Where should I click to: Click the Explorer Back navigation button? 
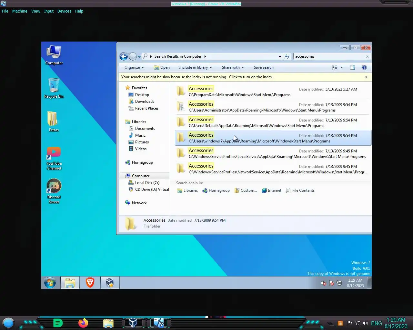click(x=124, y=56)
